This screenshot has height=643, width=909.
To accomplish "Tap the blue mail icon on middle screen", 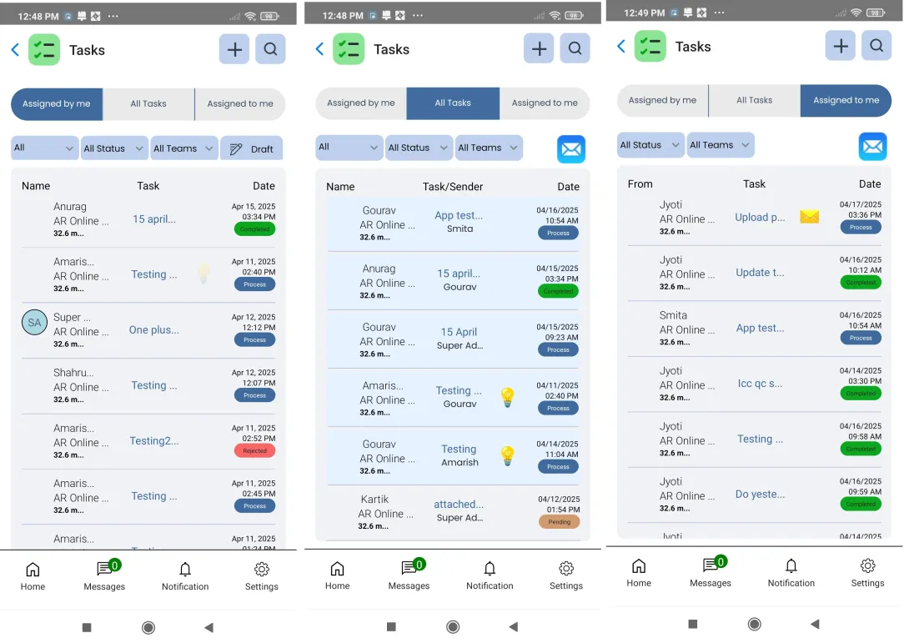I will 571,149.
